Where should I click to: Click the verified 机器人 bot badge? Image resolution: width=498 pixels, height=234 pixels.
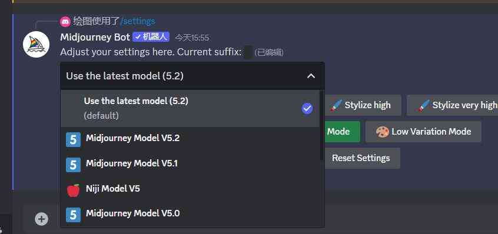151,37
